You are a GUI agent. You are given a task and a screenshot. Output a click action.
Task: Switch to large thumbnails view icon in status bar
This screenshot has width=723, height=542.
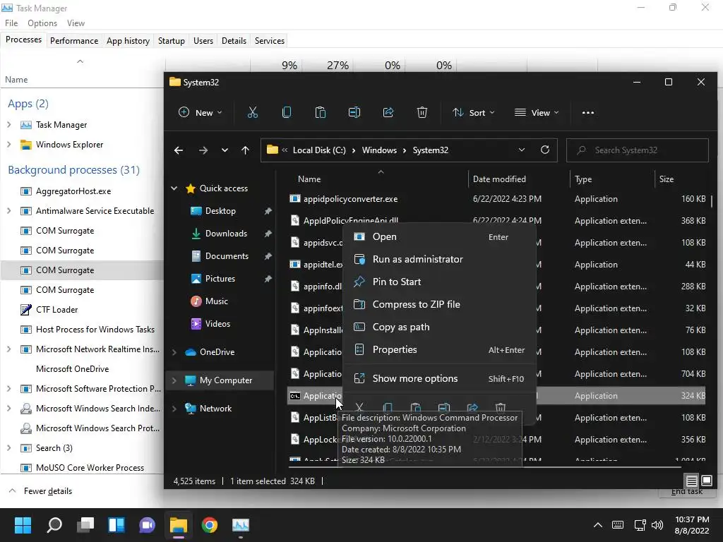click(x=706, y=481)
